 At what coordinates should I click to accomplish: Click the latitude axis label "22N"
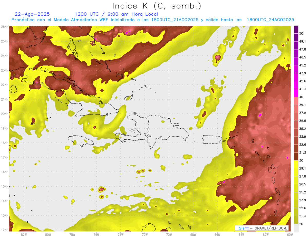(4, 85)
